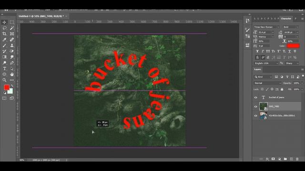This screenshot has height=171, width=305.
Task: Open the leading value dropdown
Action: click(x=297, y=32)
